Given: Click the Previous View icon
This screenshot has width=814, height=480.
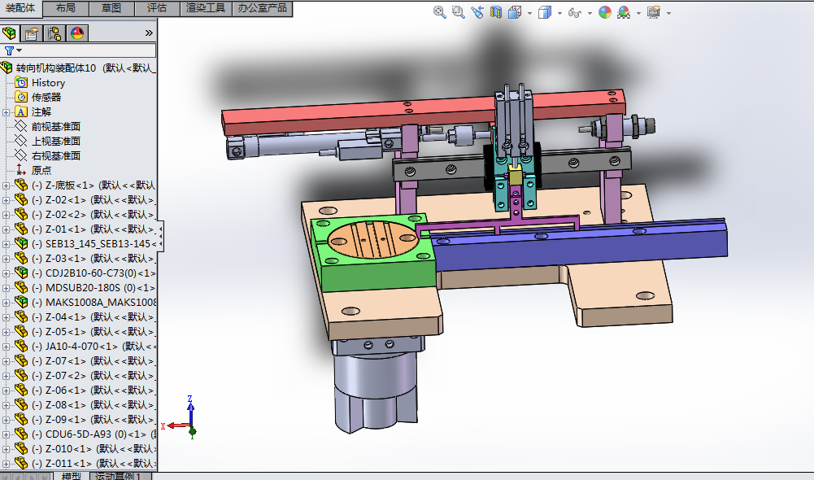Looking at the screenshot, I should (477, 12).
